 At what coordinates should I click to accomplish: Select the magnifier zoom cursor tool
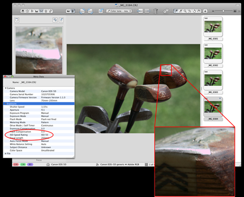[x=185, y=11]
